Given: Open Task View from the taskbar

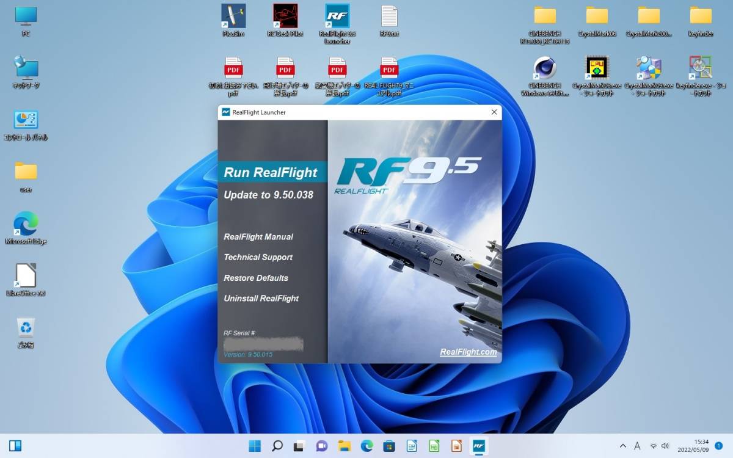Looking at the screenshot, I should [x=299, y=446].
